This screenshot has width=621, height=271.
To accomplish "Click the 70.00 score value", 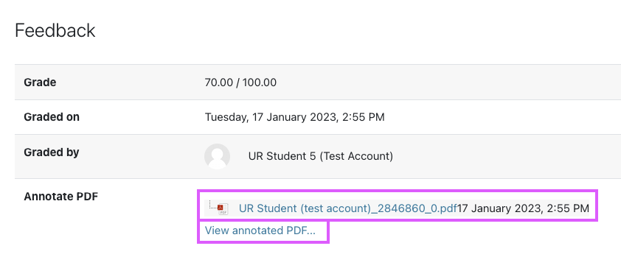I will click(219, 82).
